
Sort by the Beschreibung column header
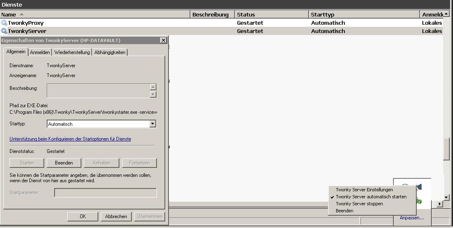click(212, 14)
